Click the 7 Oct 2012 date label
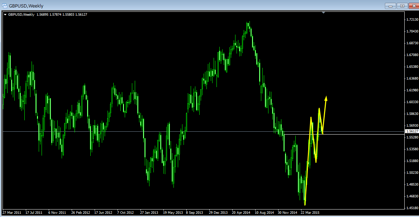 125,212
